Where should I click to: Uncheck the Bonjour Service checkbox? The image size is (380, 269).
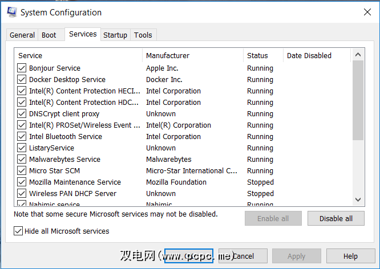coord(22,68)
